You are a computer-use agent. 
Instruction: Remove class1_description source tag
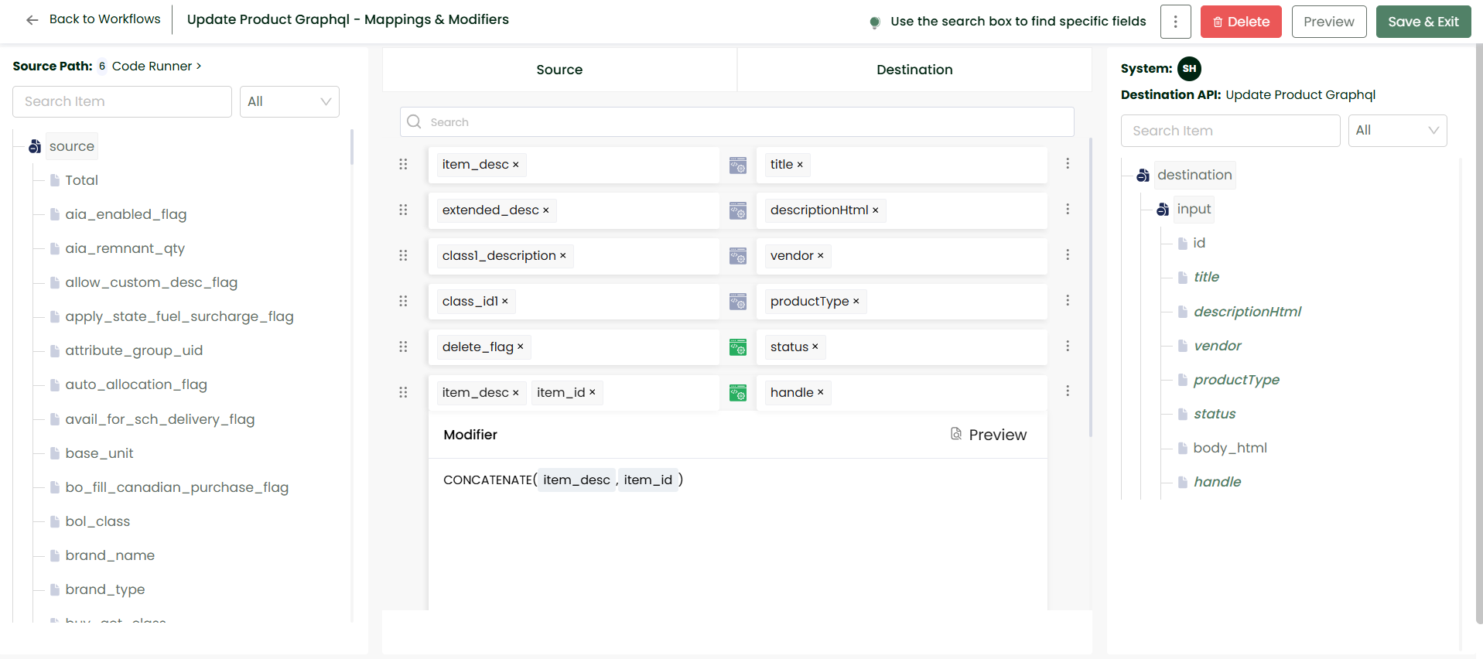point(563,256)
